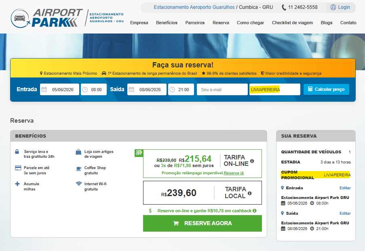This screenshot has height=251, width=365.
Task: Open Como chegar in the navigation
Action: 251,23
